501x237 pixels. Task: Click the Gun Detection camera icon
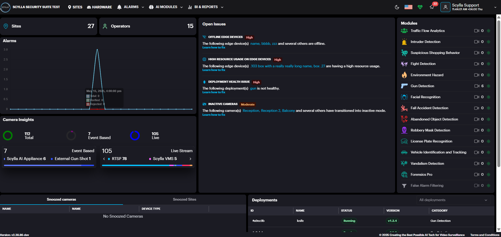click(x=477, y=86)
